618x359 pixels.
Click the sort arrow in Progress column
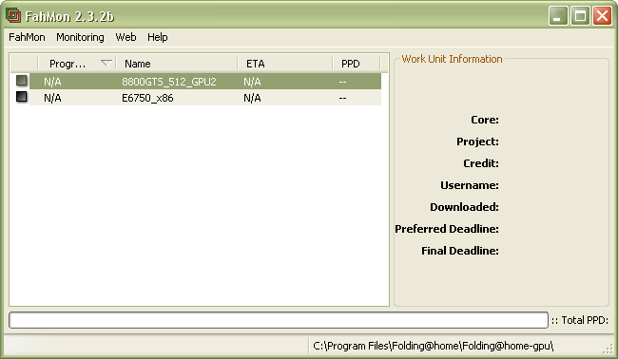pos(106,63)
